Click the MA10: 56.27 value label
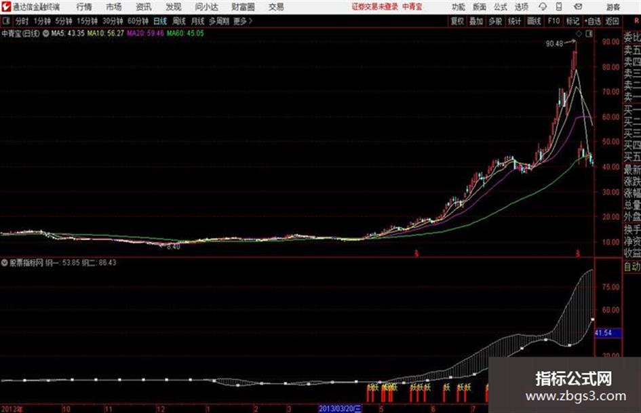The width and height of the screenshot is (641, 413). click(x=105, y=33)
